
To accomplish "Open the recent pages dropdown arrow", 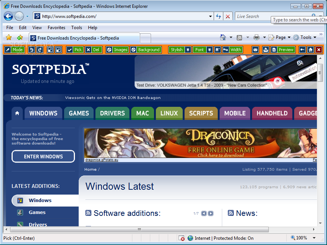I will [x=27, y=16].
